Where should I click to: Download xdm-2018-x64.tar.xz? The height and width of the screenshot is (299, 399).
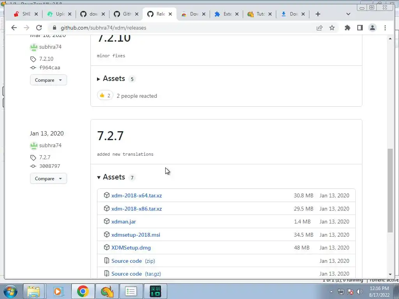point(136,195)
